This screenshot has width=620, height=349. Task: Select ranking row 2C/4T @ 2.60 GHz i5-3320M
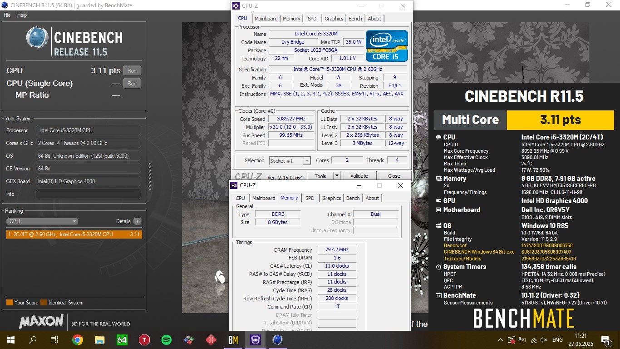tap(74, 234)
